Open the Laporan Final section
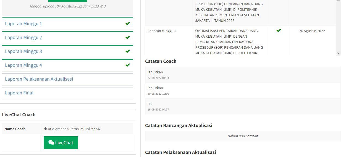This screenshot has height=157, width=341. tap(19, 93)
